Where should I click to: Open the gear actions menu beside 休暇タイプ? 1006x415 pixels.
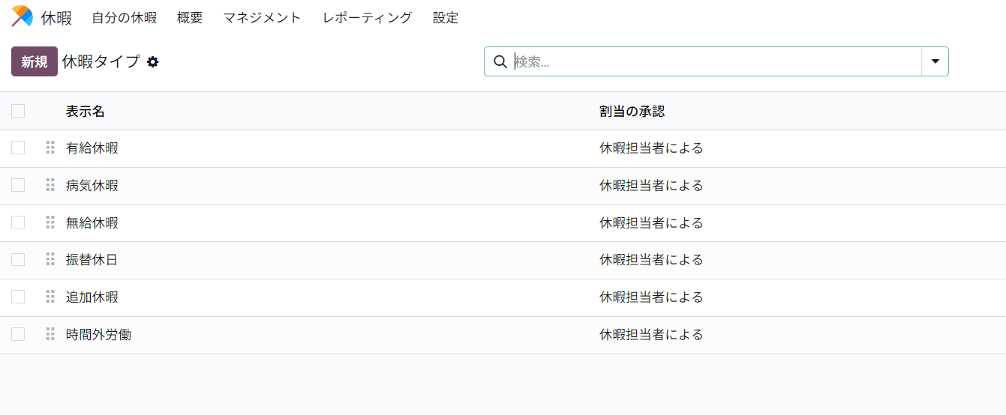(x=153, y=62)
